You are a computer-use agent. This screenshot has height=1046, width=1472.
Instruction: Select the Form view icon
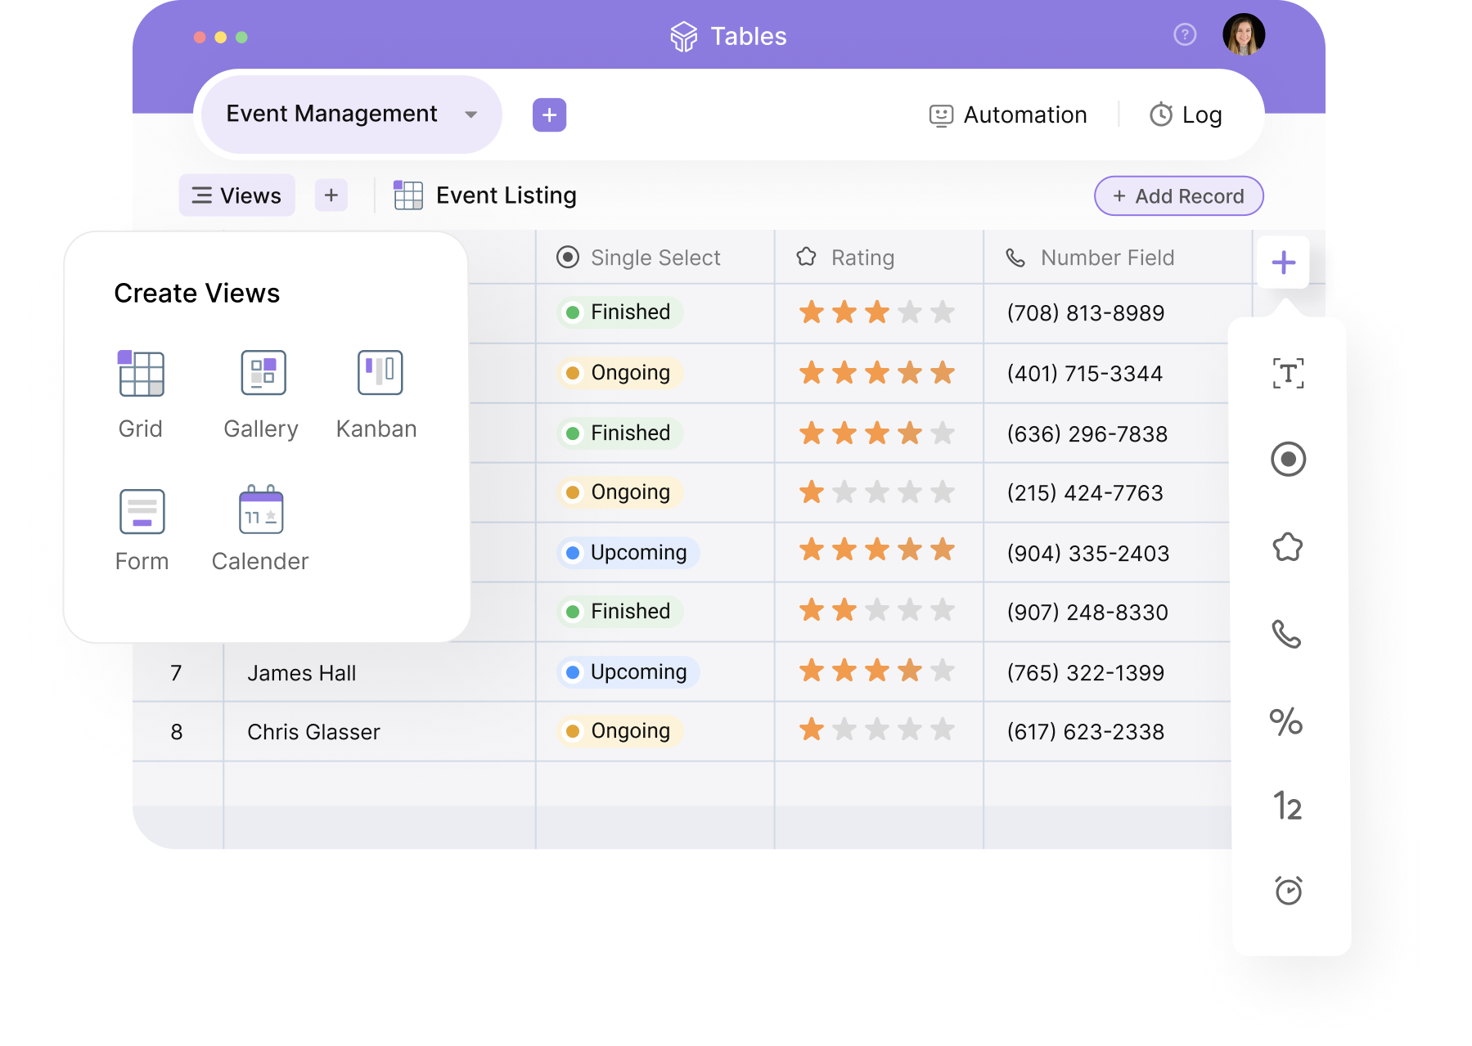click(x=141, y=511)
